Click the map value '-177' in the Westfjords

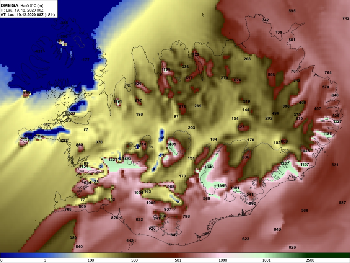85,60
